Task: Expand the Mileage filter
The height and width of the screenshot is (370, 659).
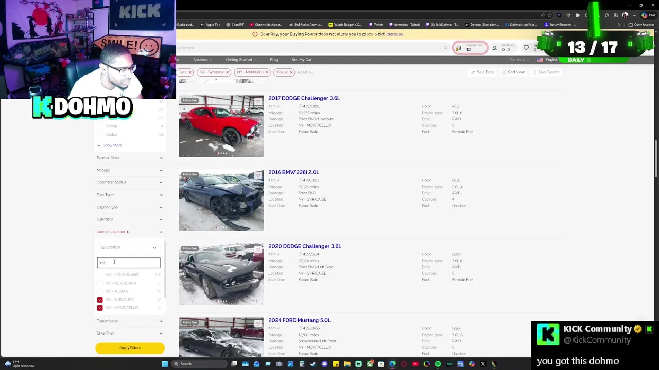Action: click(x=130, y=170)
